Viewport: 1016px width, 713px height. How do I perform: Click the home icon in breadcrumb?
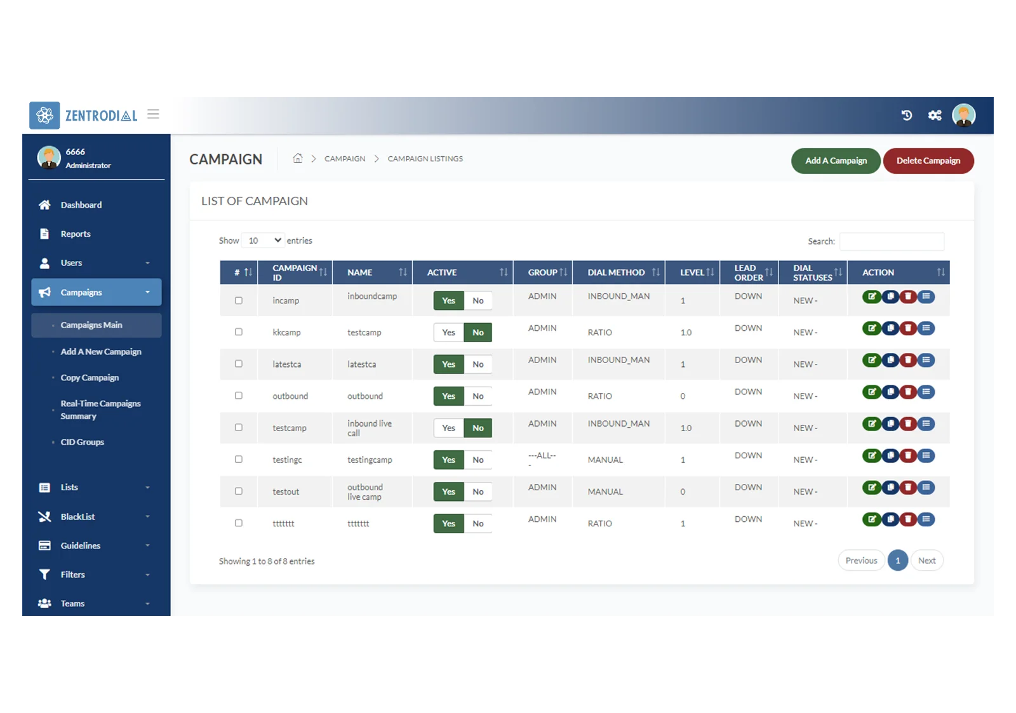tap(297, 159)
